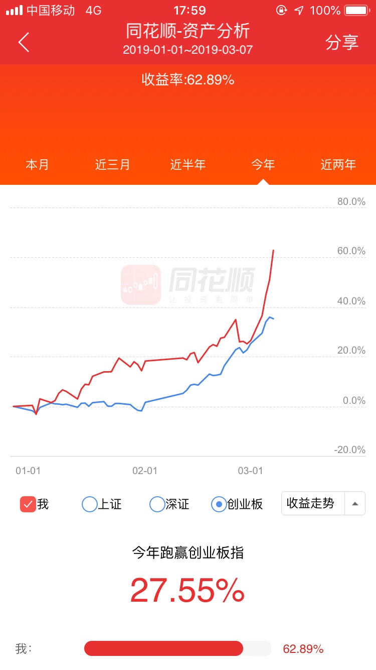This screenshot has width=376, height=670.
Task: Select the 深证 radio button
Action: tap(157, 504)
